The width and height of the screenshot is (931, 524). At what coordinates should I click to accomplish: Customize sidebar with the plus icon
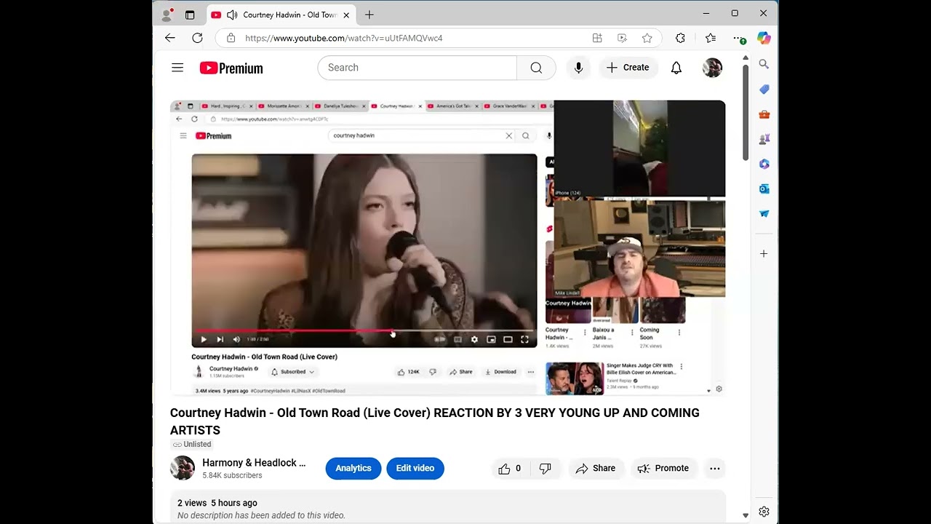point(764,253)
